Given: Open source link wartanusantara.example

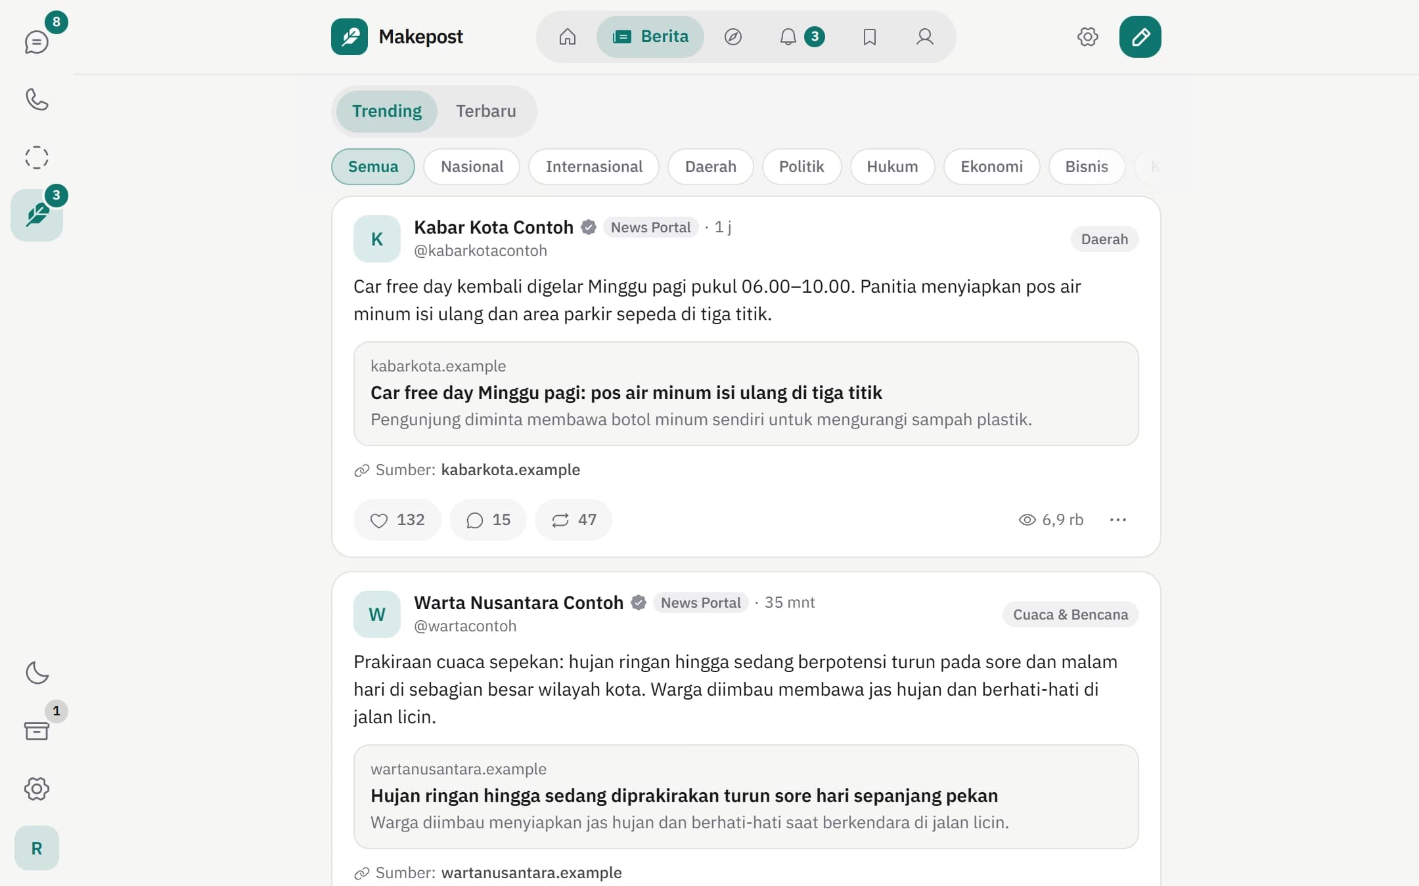Looking at the screenshot, I should pyautogui.click(x=531, y=873).
